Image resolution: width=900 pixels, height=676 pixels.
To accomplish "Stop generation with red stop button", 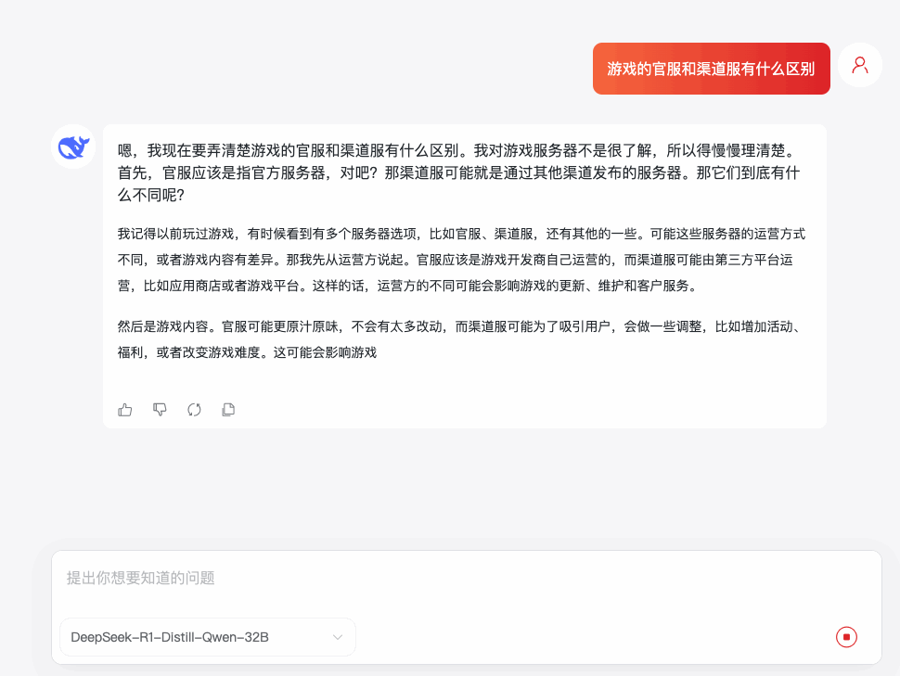I will [846, 637].
